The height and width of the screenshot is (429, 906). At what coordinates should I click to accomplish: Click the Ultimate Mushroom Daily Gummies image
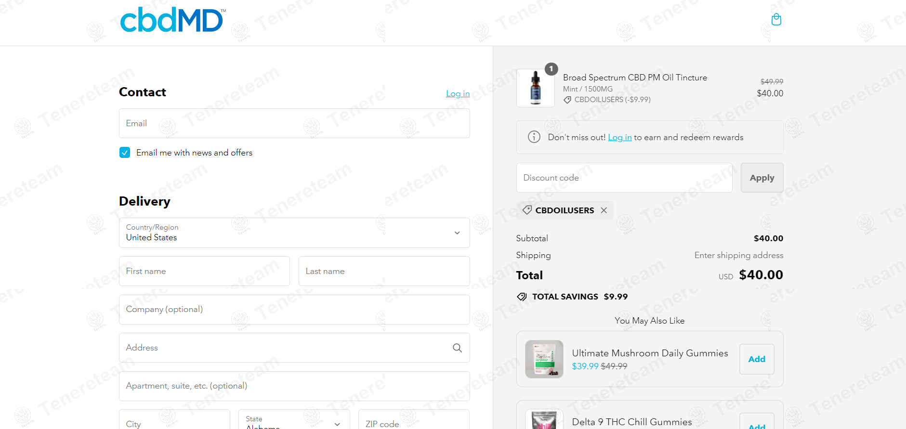coord(544,359)
